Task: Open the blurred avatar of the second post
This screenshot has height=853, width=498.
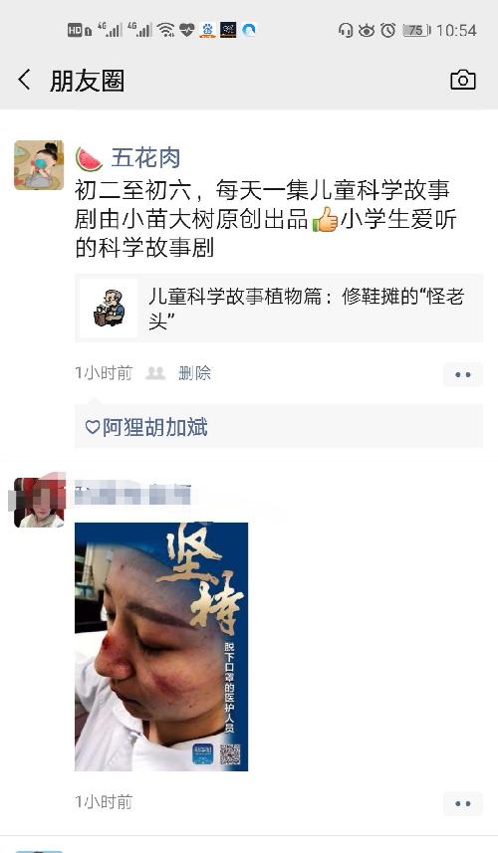Action: (x=38, y=502)
